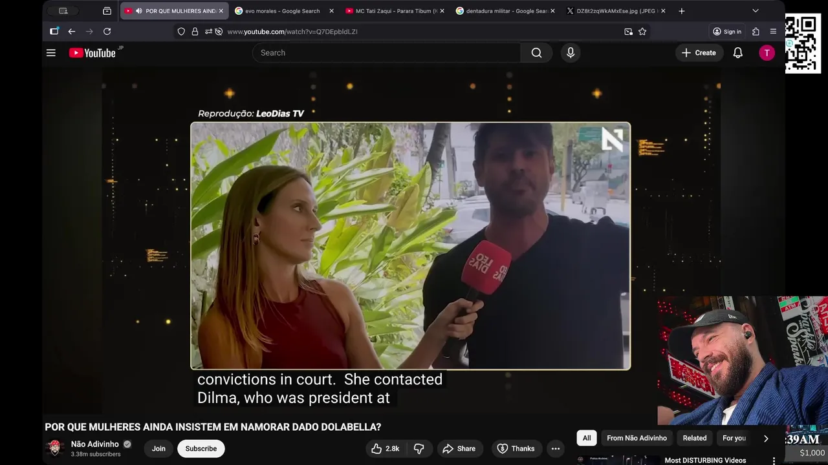Select From Não Adivinho filter chip
Image resolution: width=828 pixels, height=465 pixels.
coord(637,438)
